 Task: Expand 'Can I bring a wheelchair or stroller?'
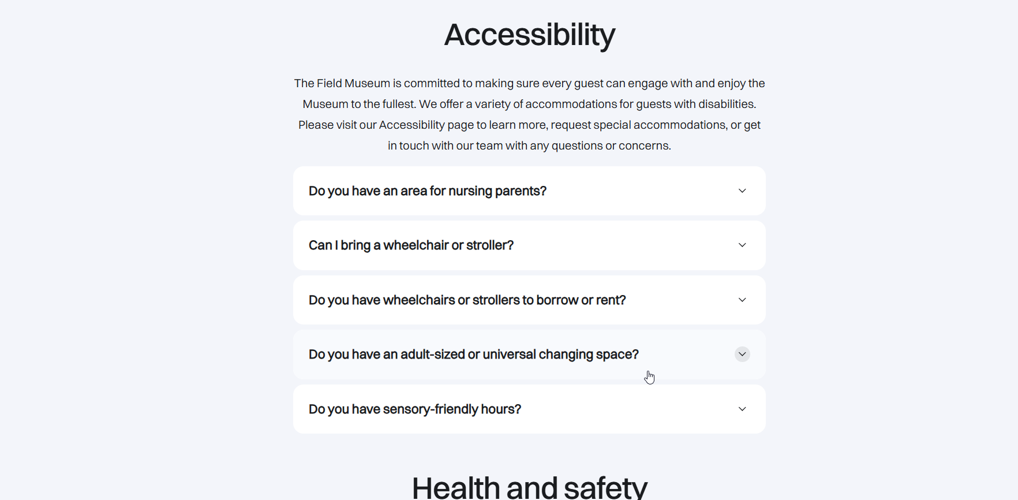click(x=411, y=245)
